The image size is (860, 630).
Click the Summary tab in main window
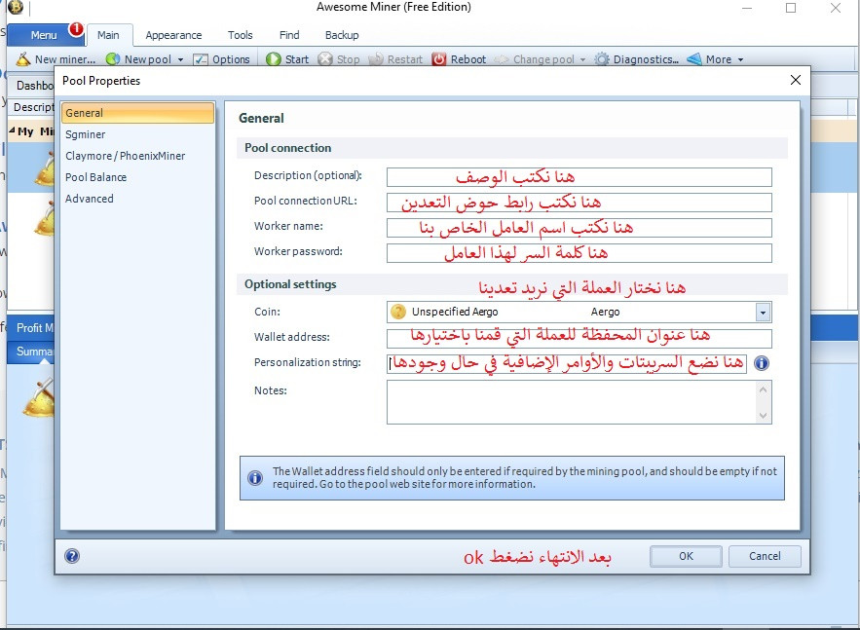click(x=32, y=352)
